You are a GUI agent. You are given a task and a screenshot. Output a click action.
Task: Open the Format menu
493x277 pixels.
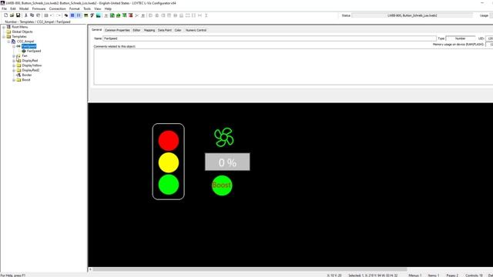(75, 8)
